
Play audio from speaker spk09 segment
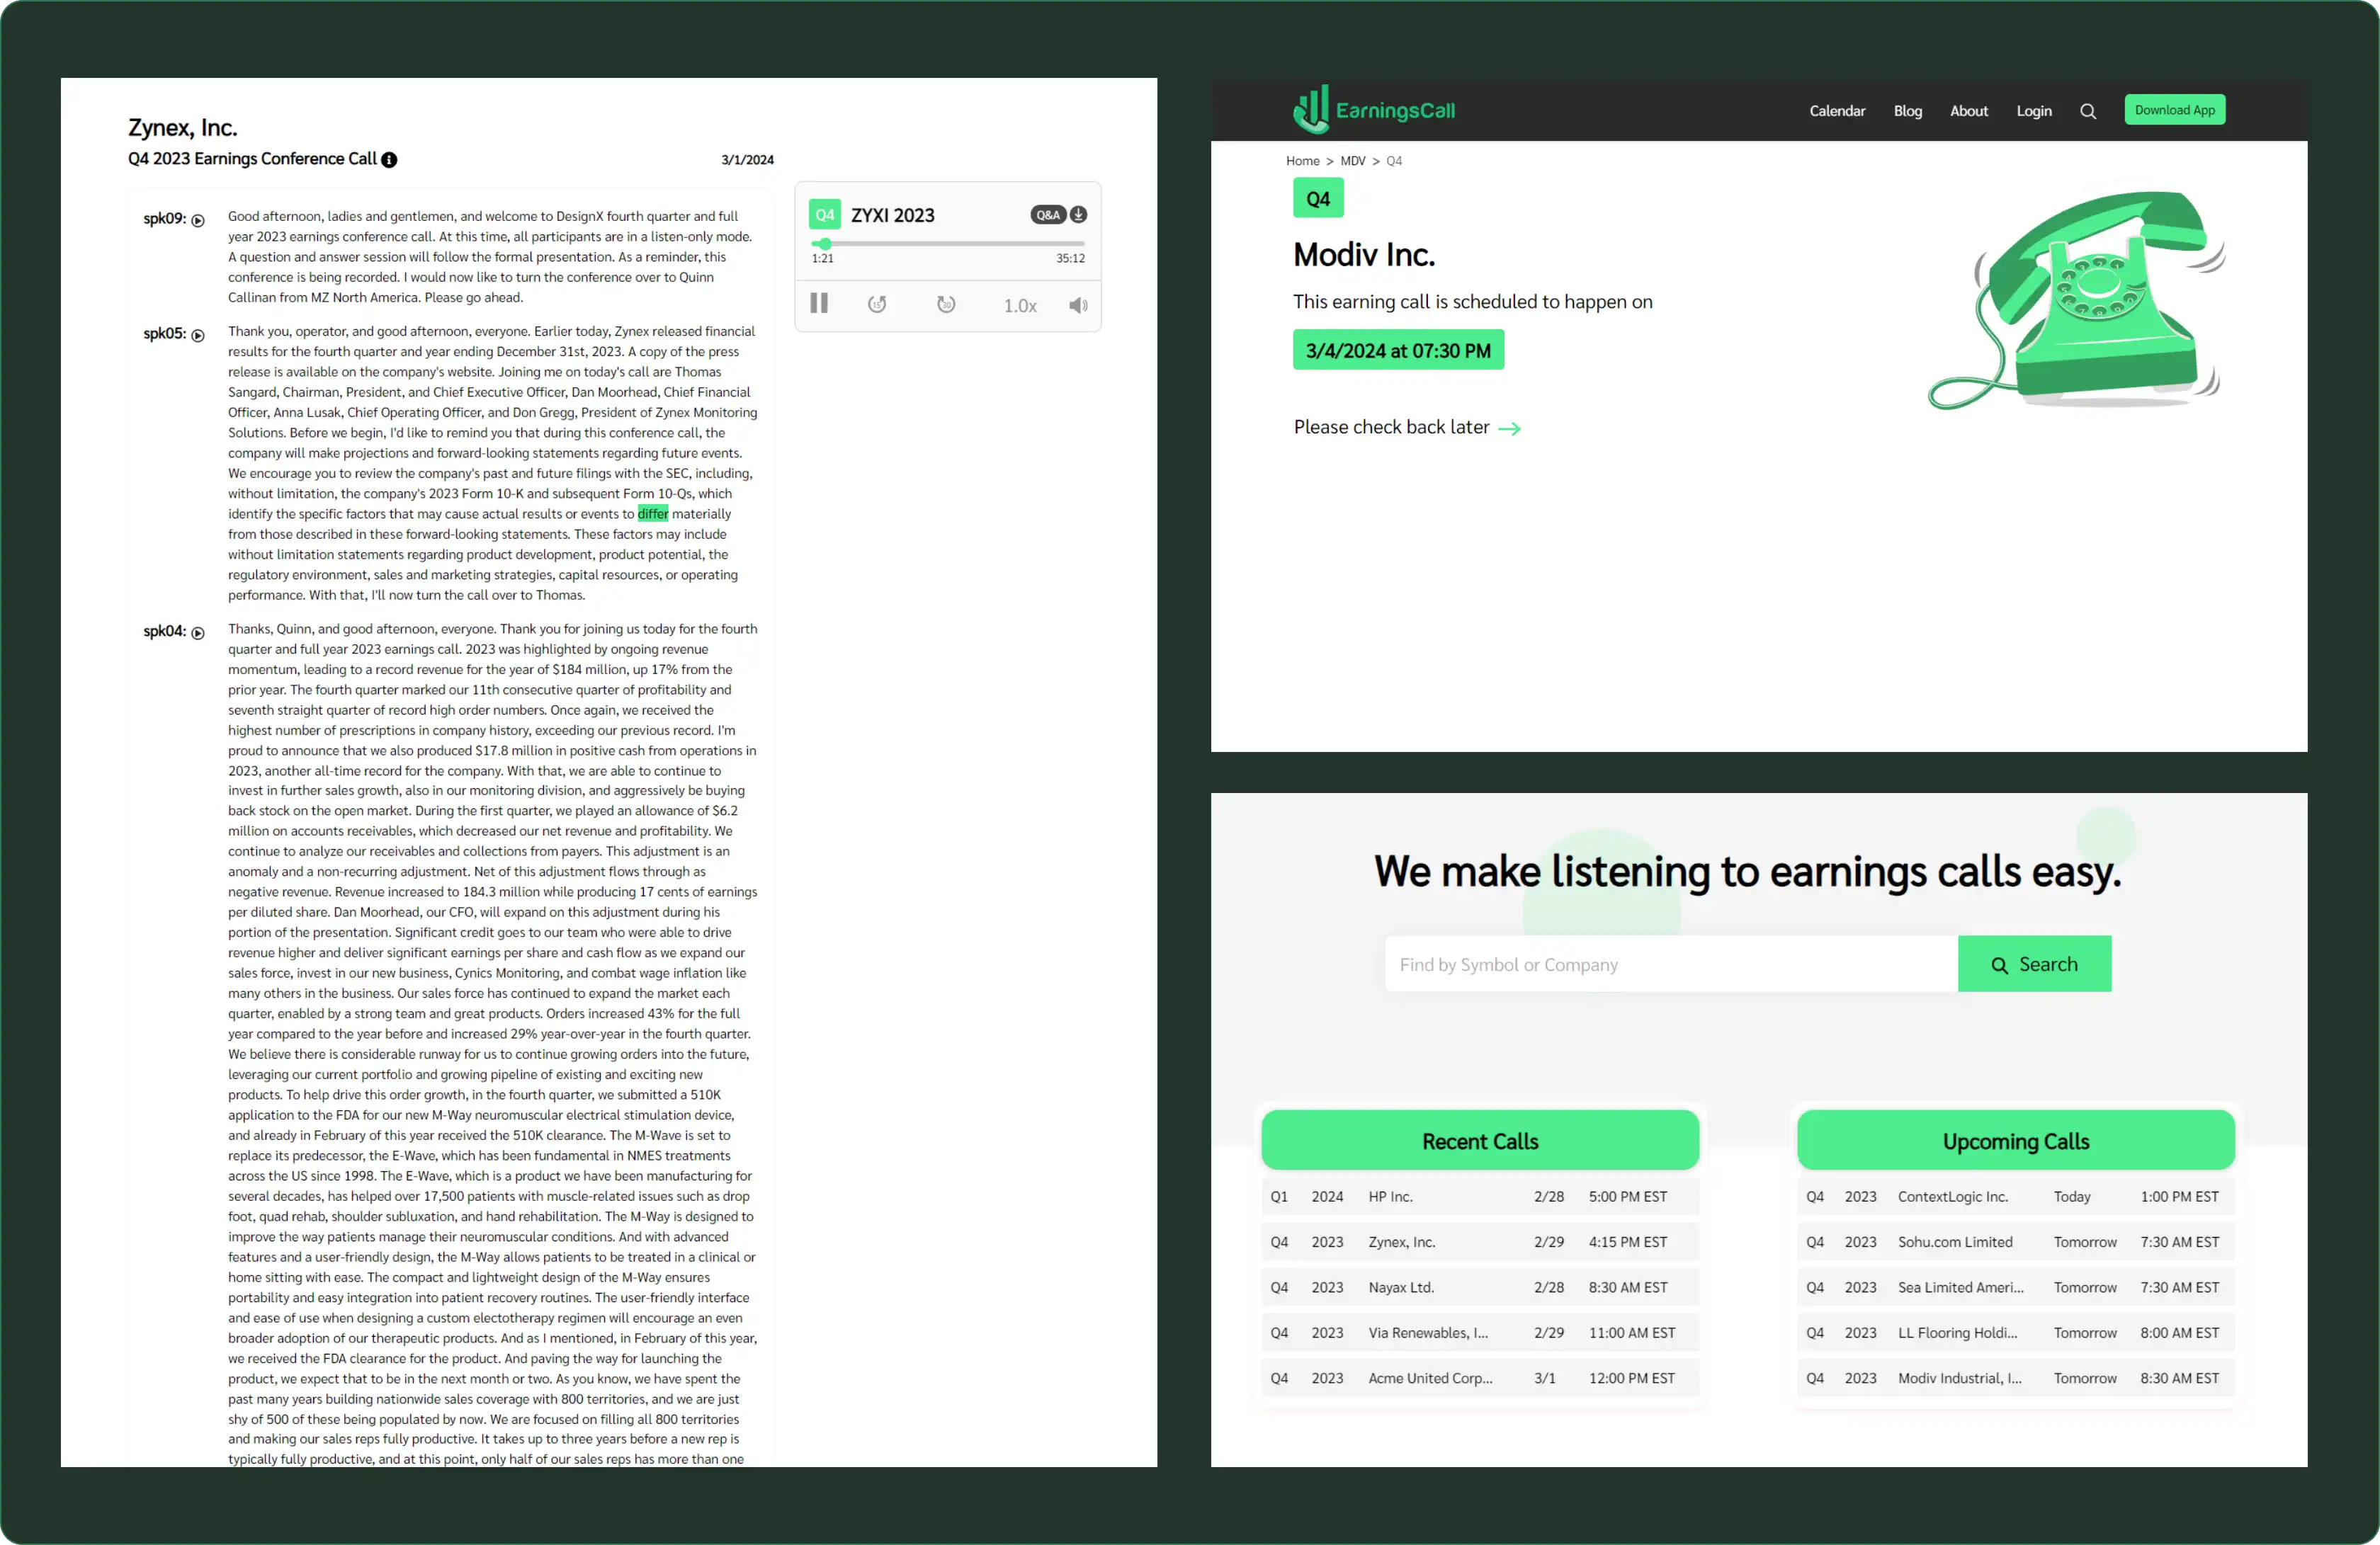click(198, 221)
